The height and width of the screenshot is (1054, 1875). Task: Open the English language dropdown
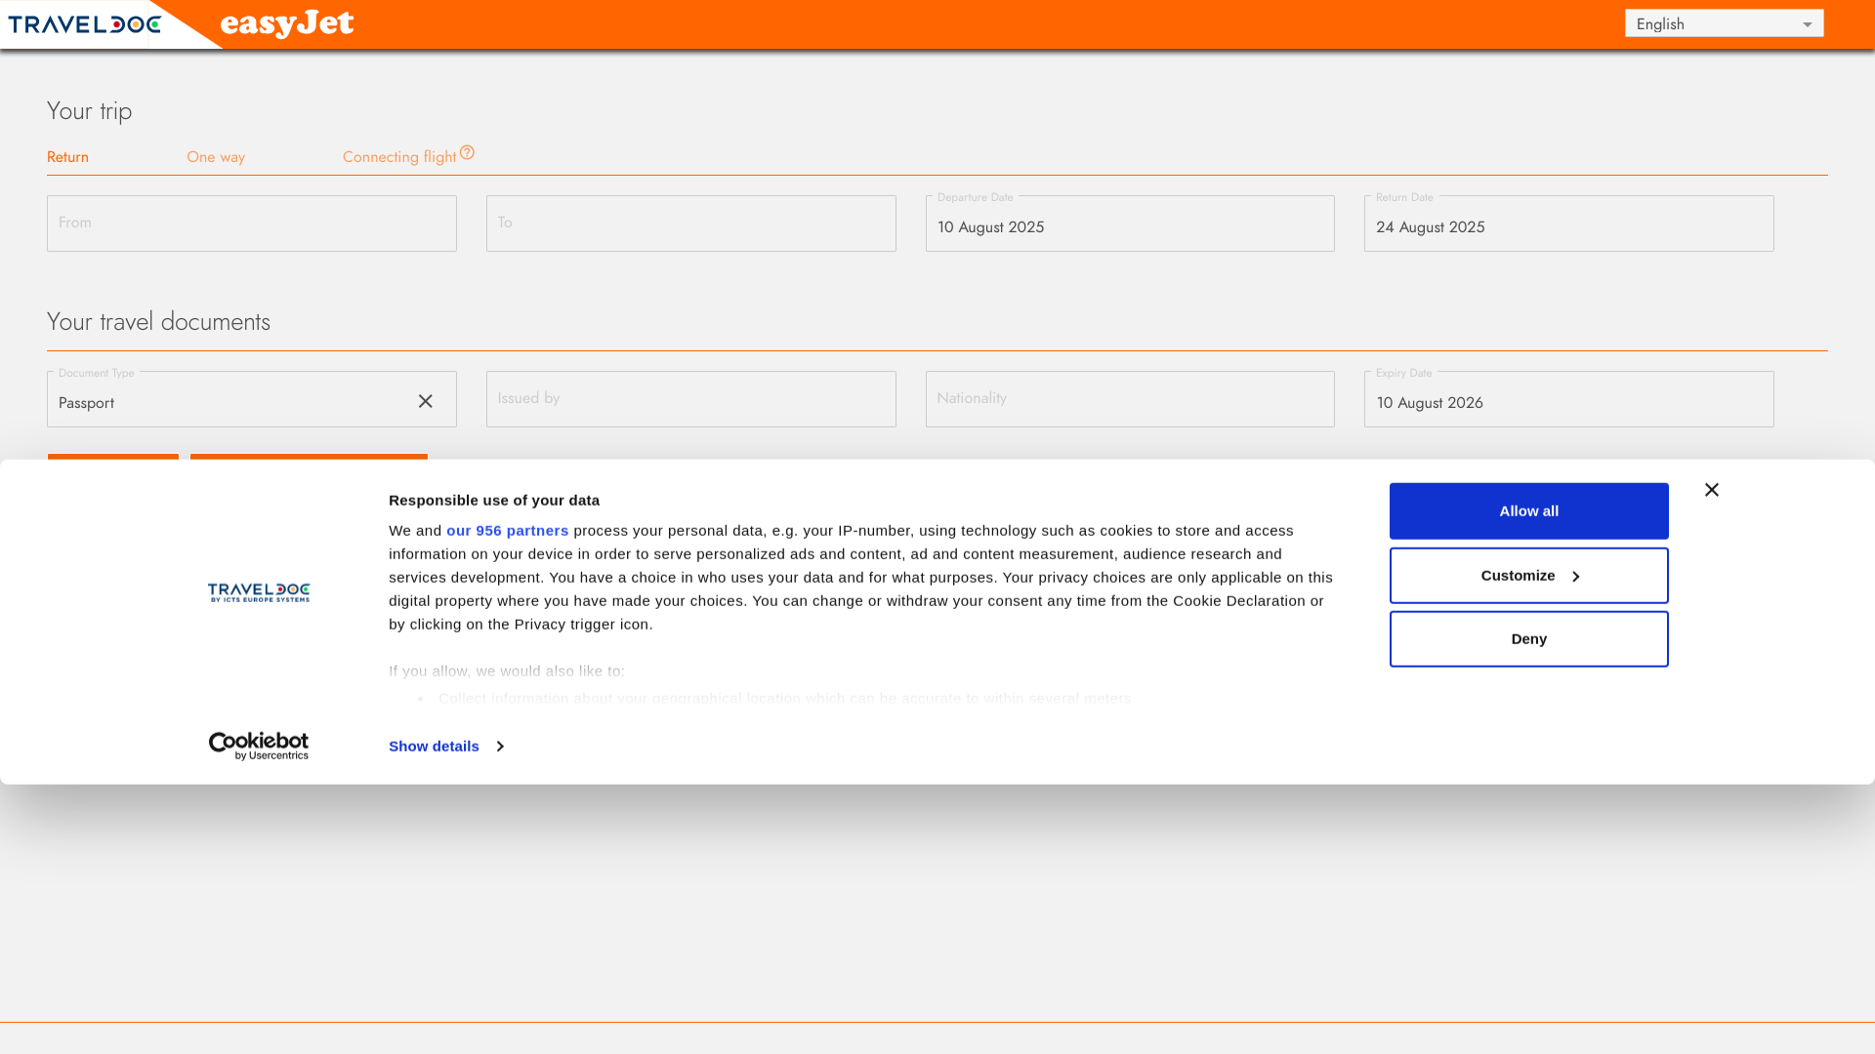(x=1724, y=23)
